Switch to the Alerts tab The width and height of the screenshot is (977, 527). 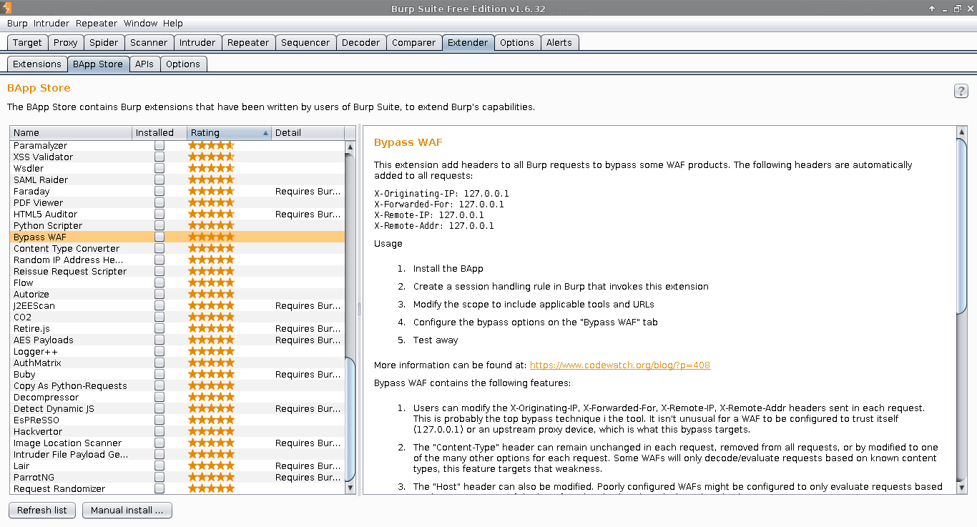tap(559, 43)
